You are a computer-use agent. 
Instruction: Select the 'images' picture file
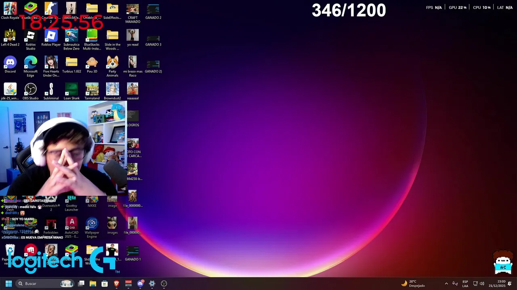coord(112,226)
